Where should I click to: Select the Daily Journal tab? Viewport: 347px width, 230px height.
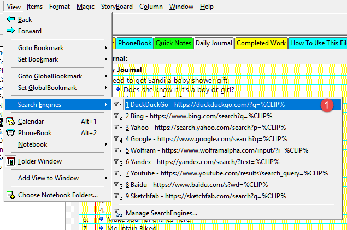point(214,43)
